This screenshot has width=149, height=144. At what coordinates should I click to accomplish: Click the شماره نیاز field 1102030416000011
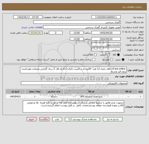click(x=106, y=17)
